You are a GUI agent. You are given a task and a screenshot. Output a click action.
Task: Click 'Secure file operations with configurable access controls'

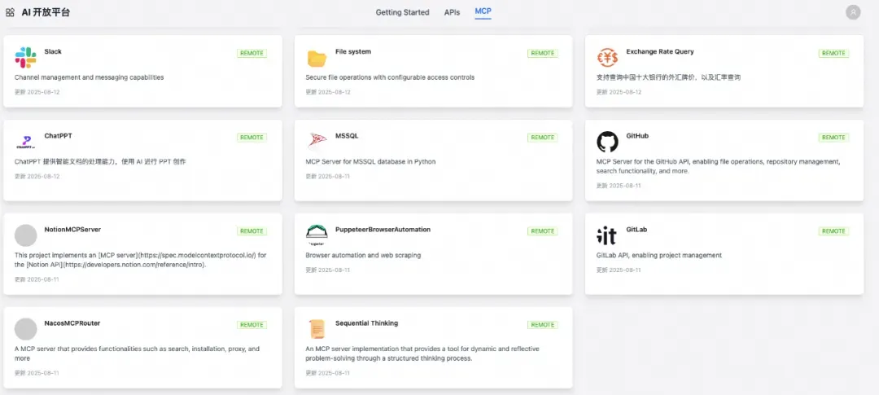tap(390, 77)
